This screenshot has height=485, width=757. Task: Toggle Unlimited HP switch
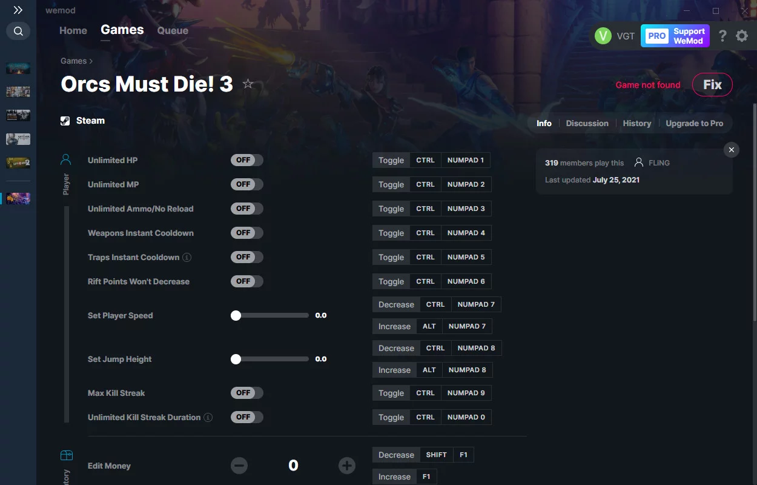[x=247, y=160]
